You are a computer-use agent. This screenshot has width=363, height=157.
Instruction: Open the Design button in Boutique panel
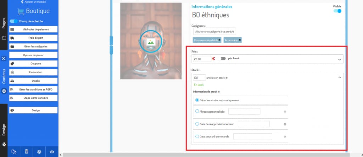tap(33, 110)
